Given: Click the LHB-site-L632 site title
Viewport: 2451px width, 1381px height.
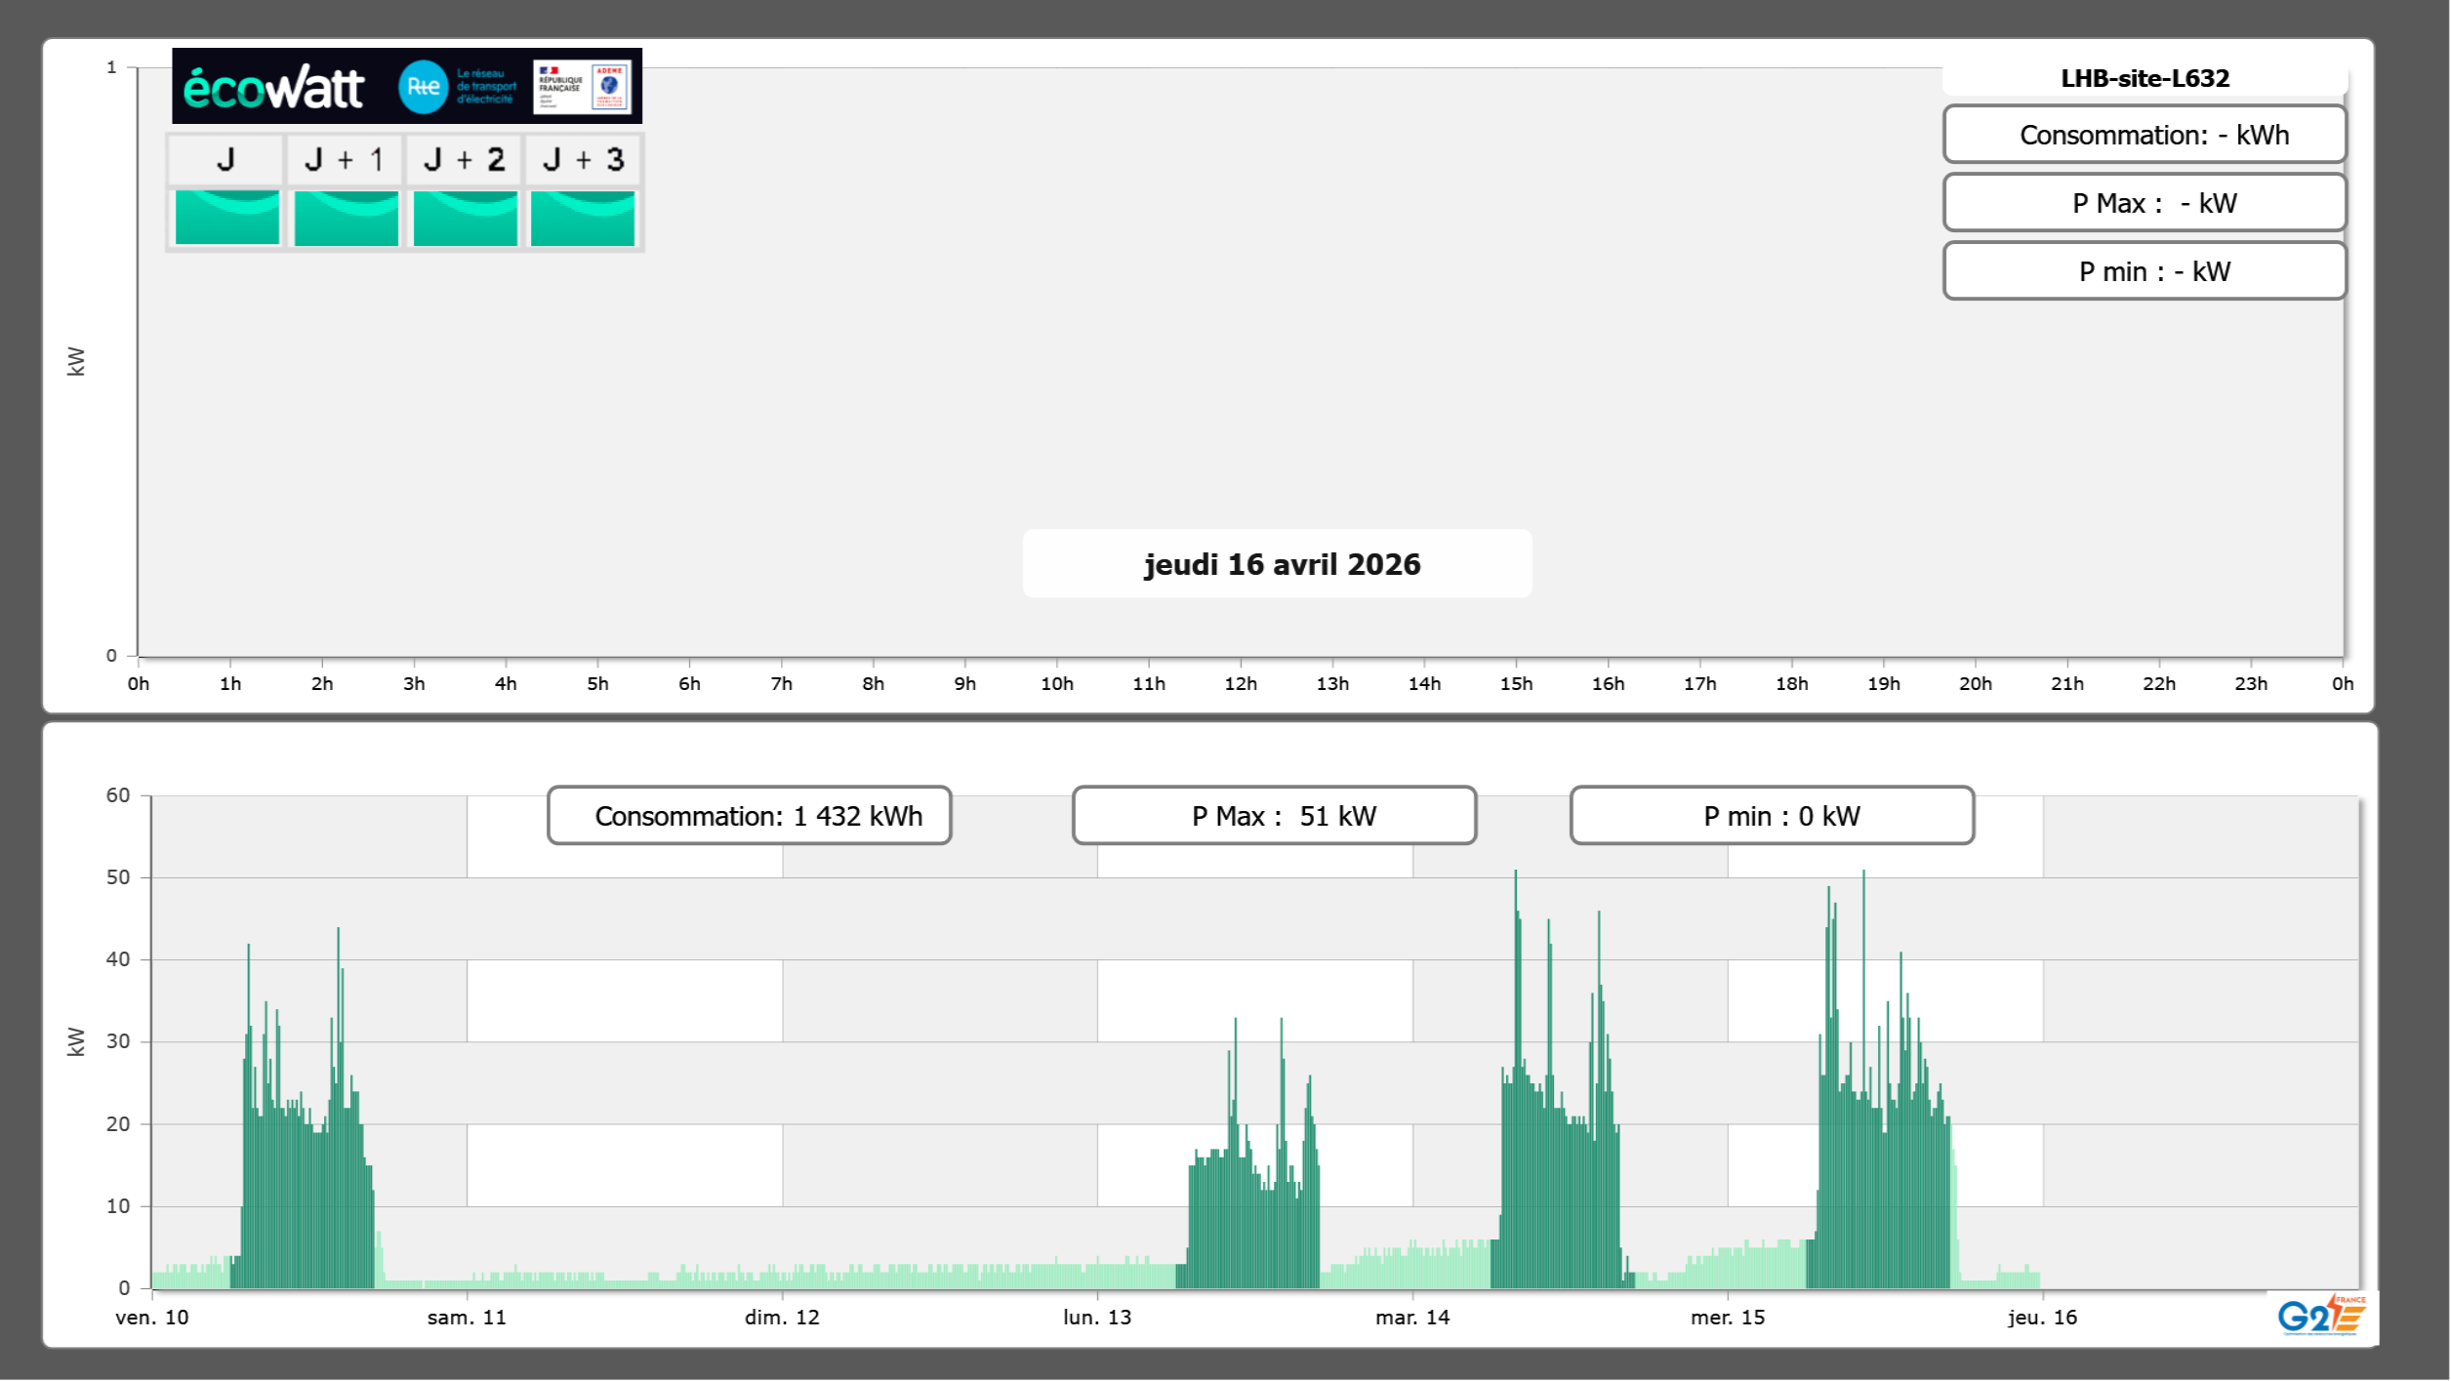Looking at the screenshot, I should (2145, 78).
